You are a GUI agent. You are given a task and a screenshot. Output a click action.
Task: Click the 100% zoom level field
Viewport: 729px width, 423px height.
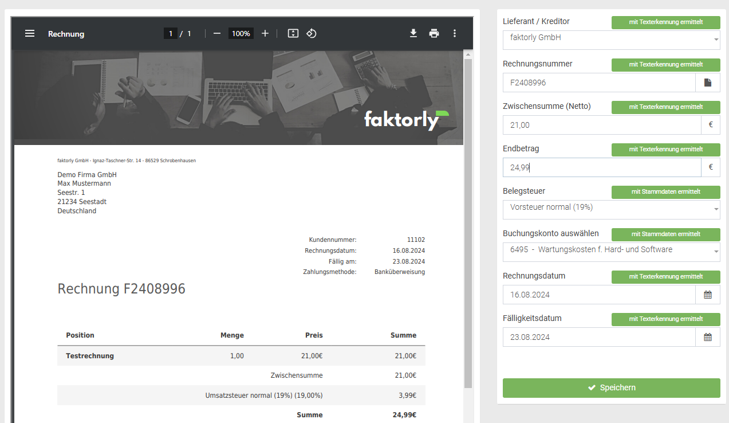click(241, 34)
